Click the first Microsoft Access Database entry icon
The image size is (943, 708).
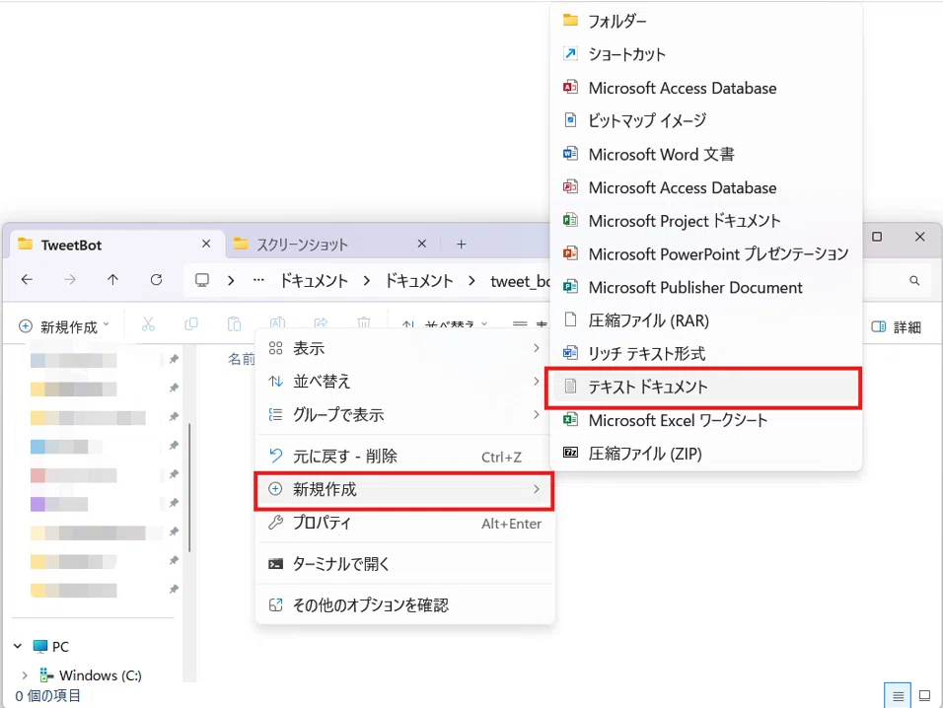(x=570, y=87)
